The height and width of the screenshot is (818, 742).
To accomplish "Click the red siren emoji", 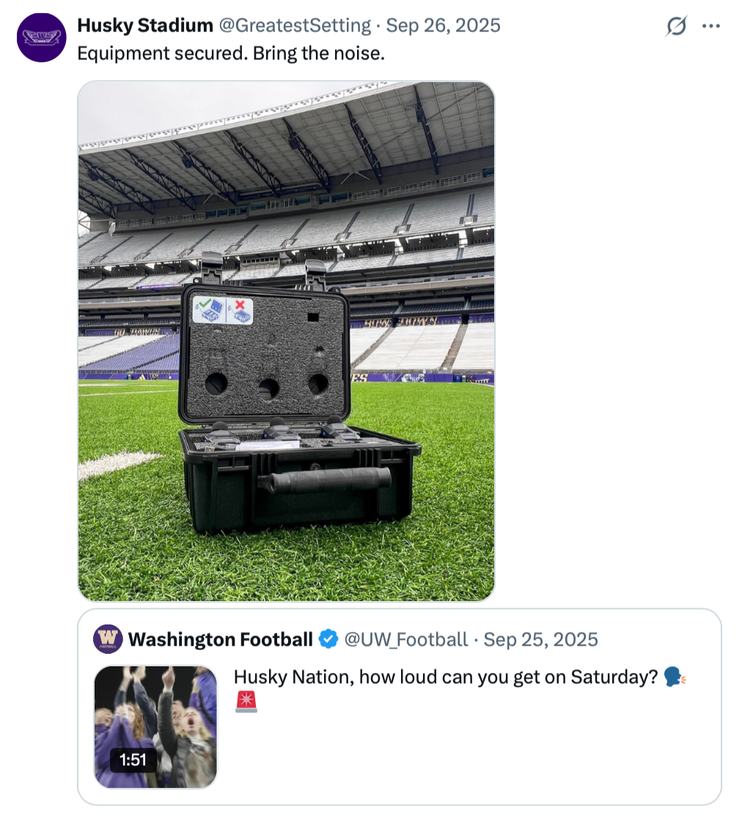I will [x=246, y=702].
